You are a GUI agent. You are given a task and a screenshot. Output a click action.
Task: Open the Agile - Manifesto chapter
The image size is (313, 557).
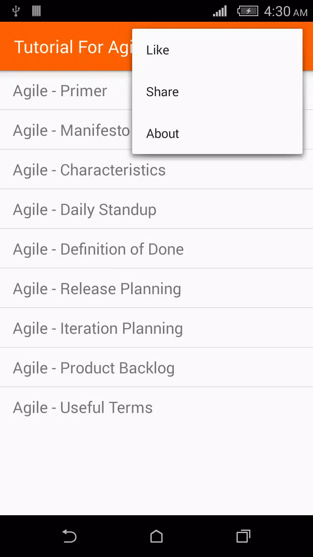[66, 130]
